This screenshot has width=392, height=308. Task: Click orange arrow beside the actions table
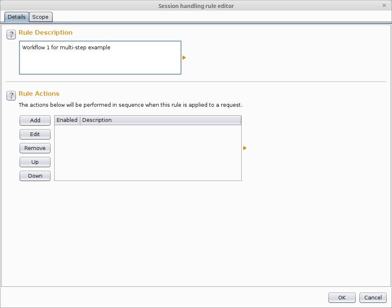pos(245,148)
